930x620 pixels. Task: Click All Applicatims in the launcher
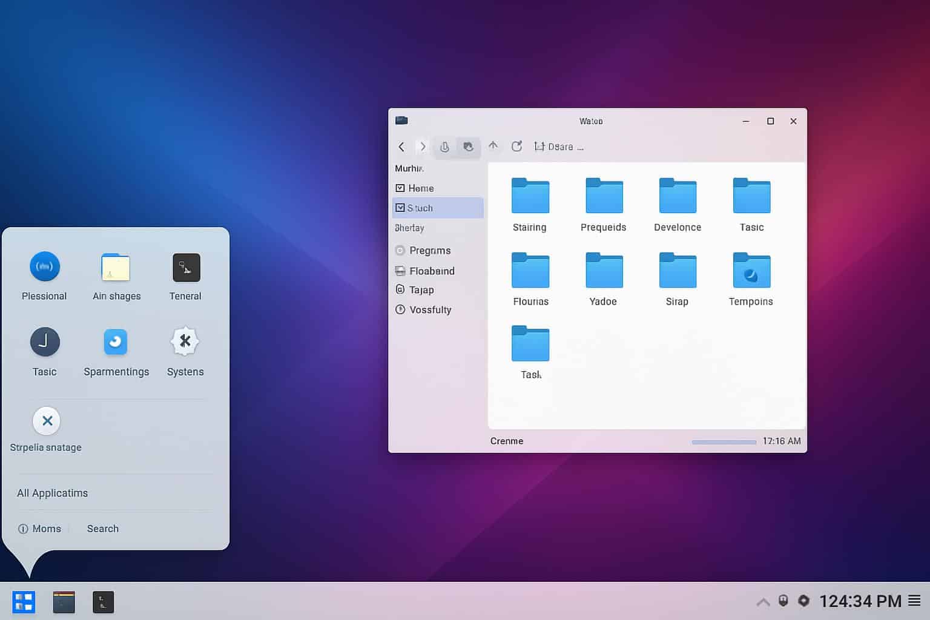point(53,493)
